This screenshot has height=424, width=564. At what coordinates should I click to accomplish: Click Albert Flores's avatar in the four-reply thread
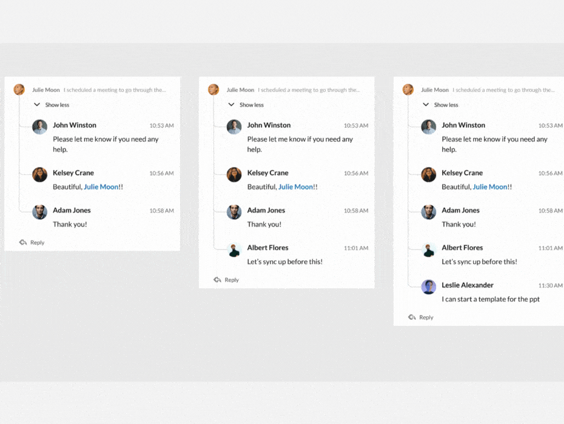click(234, 250)
